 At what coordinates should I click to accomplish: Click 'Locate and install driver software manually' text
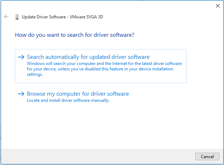tap(68, 100)
